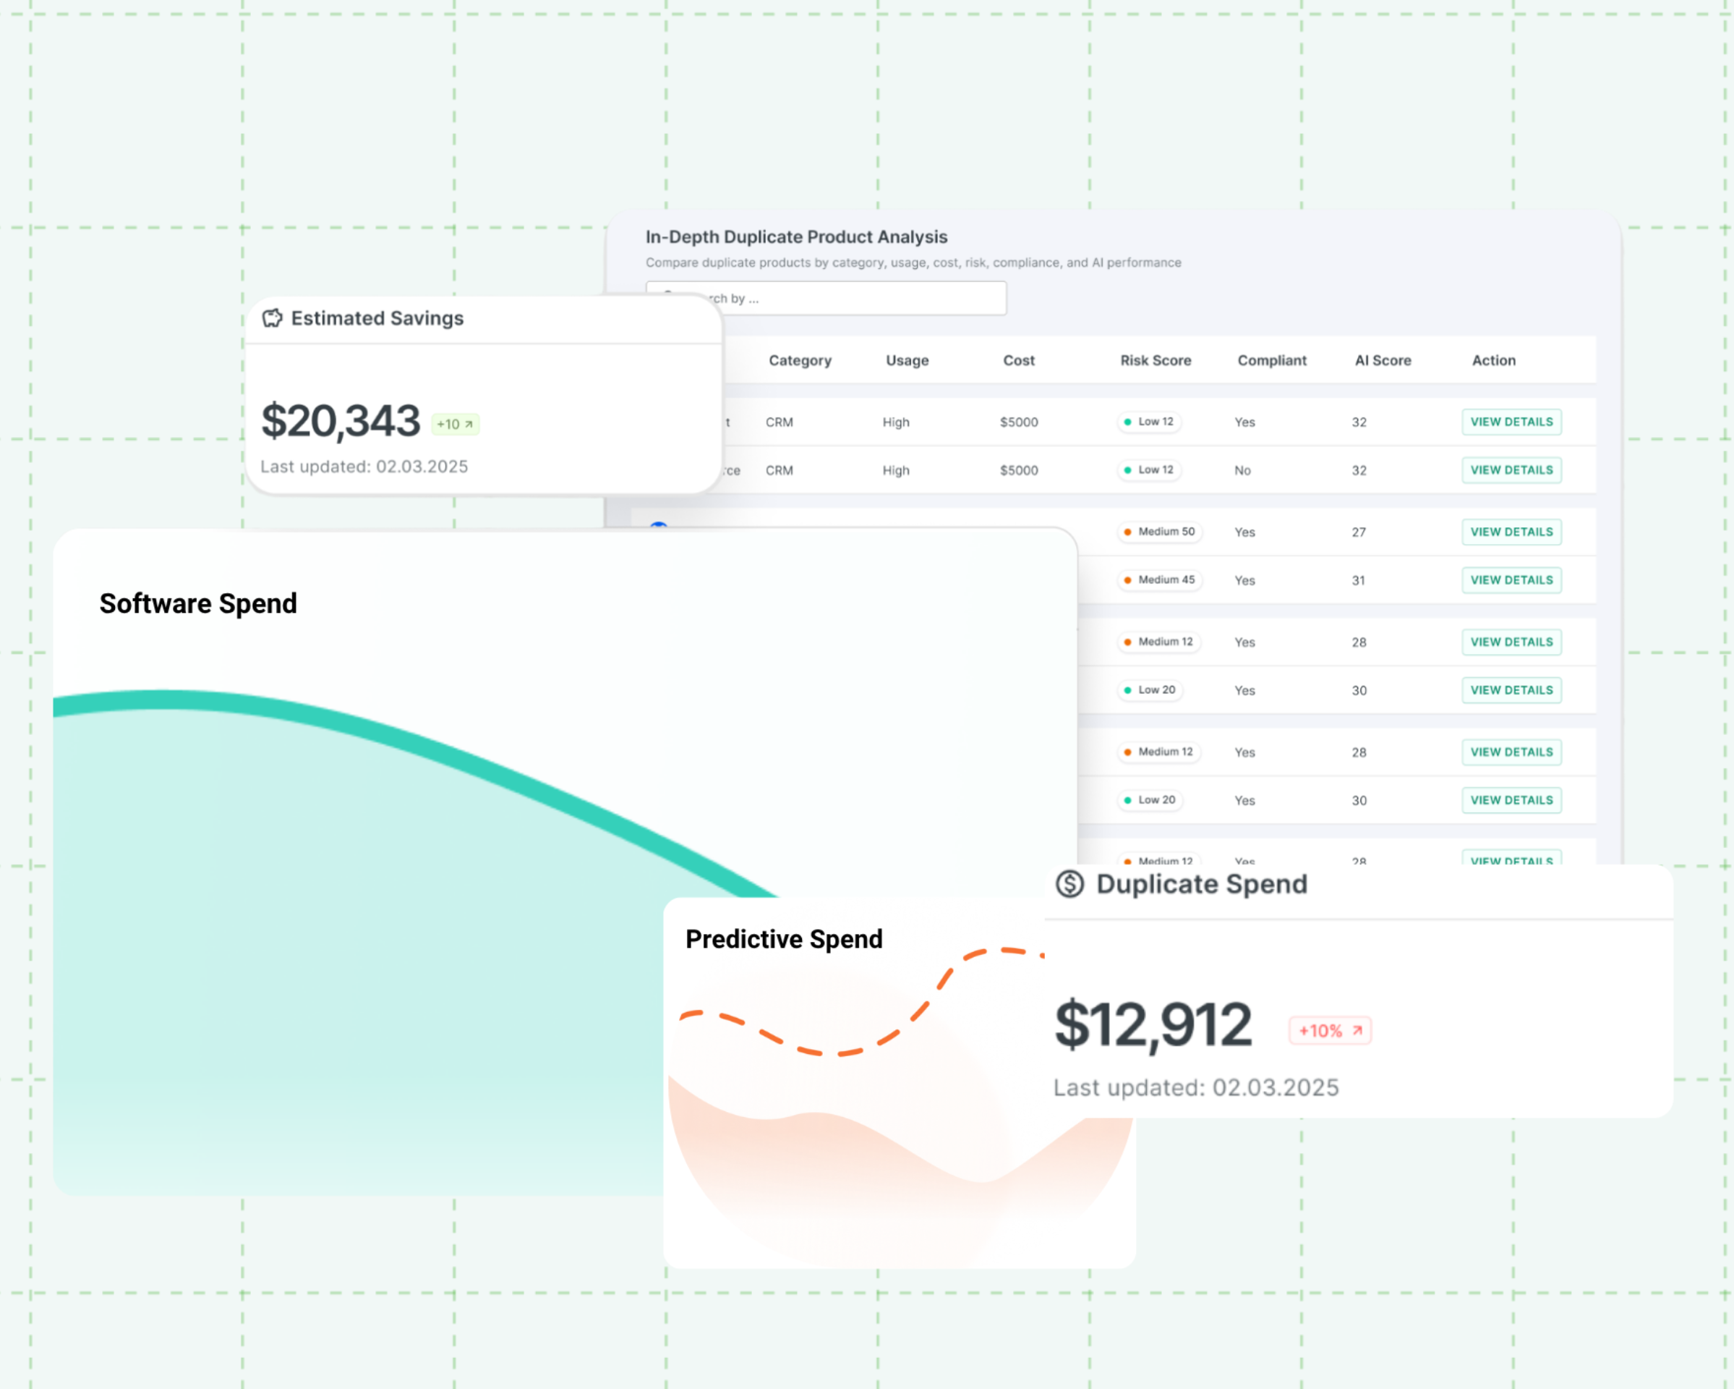This screenshot has height=1389, width=1734.
Task: Click the +10% red trend badge
Action: (x=1330, y=1031)
